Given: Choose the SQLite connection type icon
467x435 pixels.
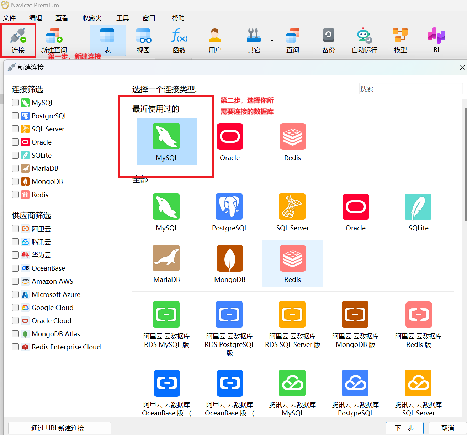Looking at the screenshot, I should click(x=419, y=212).
